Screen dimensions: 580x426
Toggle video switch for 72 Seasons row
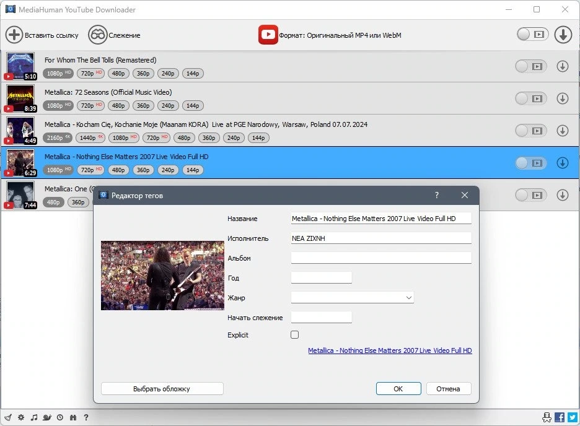click(531, 98)
